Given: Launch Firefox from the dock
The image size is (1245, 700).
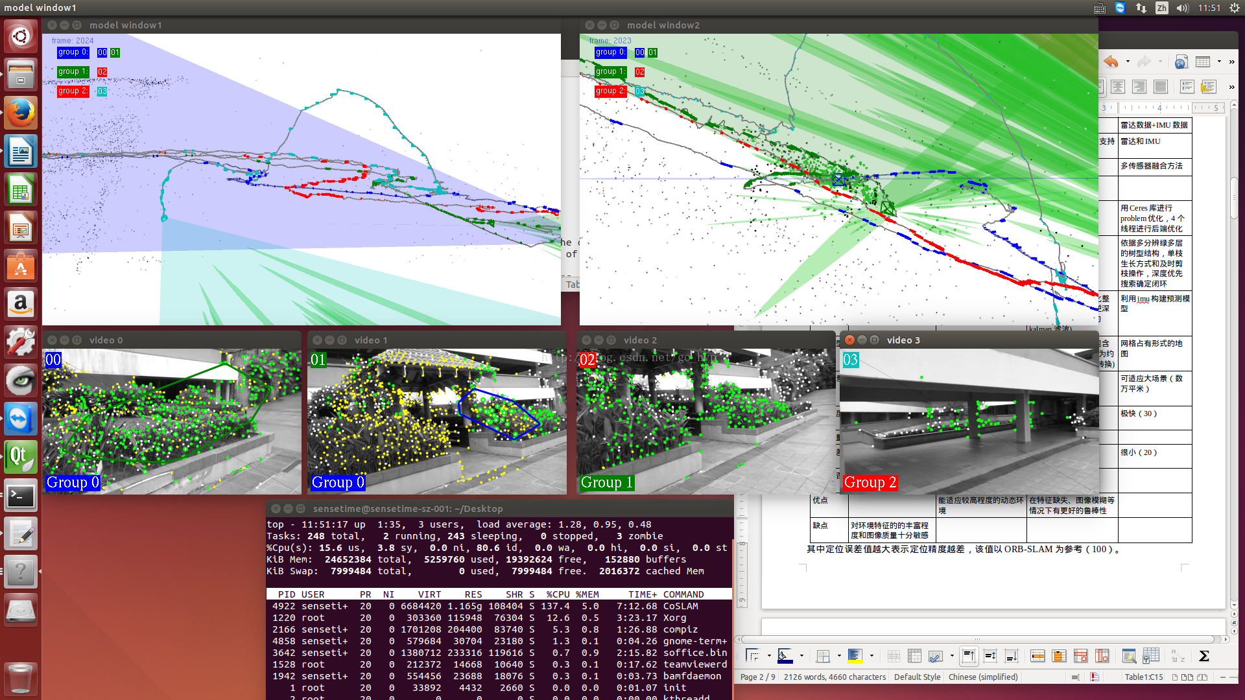Looking at the screenshot, I should point(21,113).
